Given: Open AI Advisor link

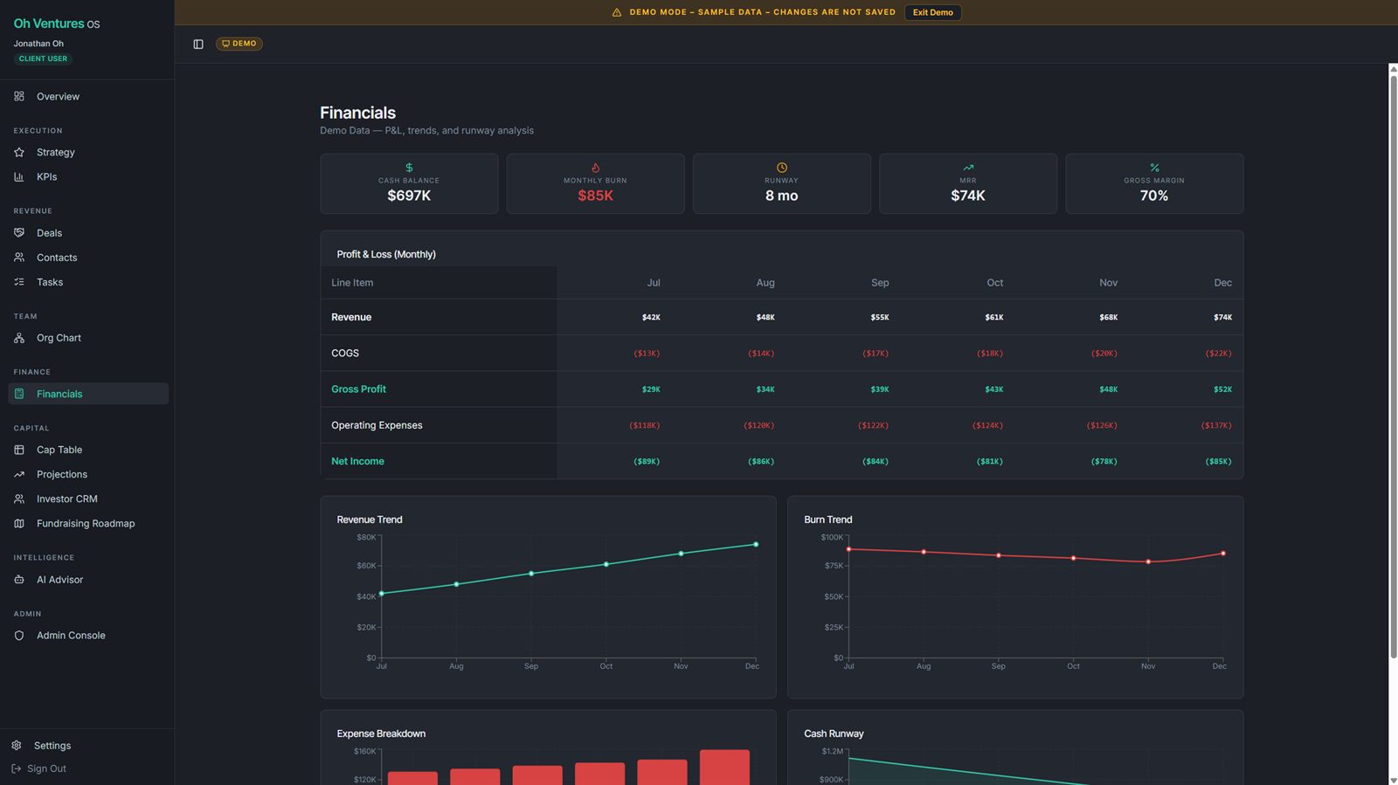Looking at the screenshot, I should (88, 580).
